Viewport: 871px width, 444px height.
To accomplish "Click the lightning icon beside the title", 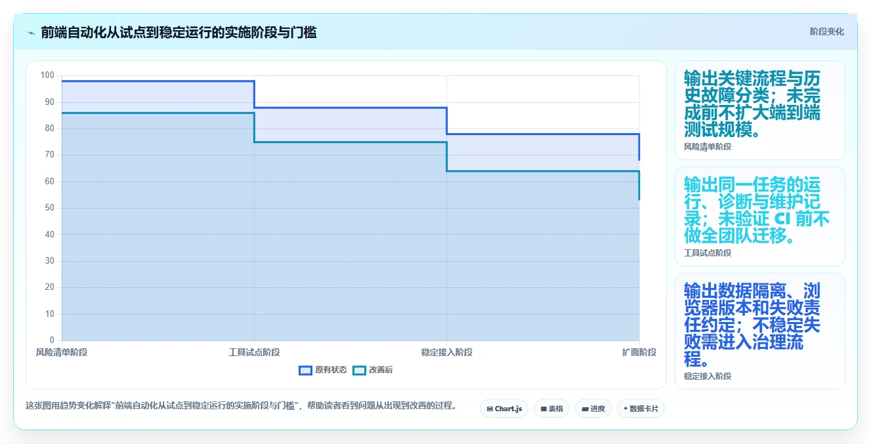I will pos(31,33).
